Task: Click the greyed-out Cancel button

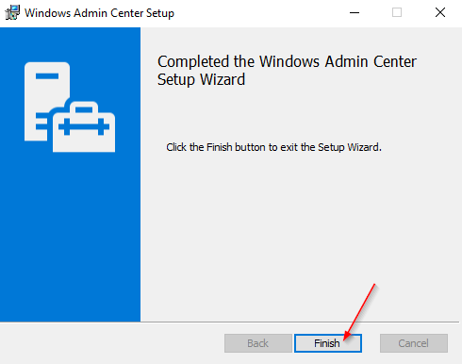Action: pos(414,343)
